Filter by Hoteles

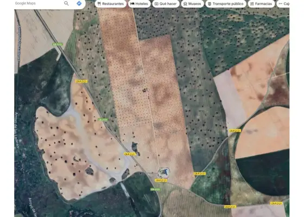pos(139,4)
